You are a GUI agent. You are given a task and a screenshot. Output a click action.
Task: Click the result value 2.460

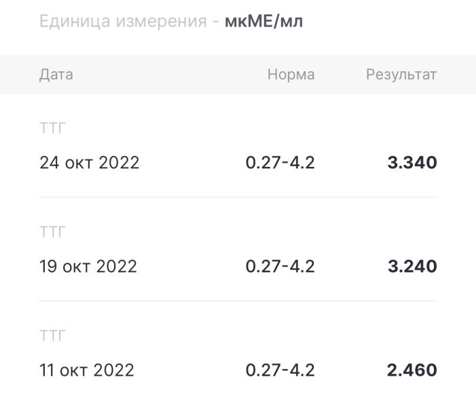[412, 370]
